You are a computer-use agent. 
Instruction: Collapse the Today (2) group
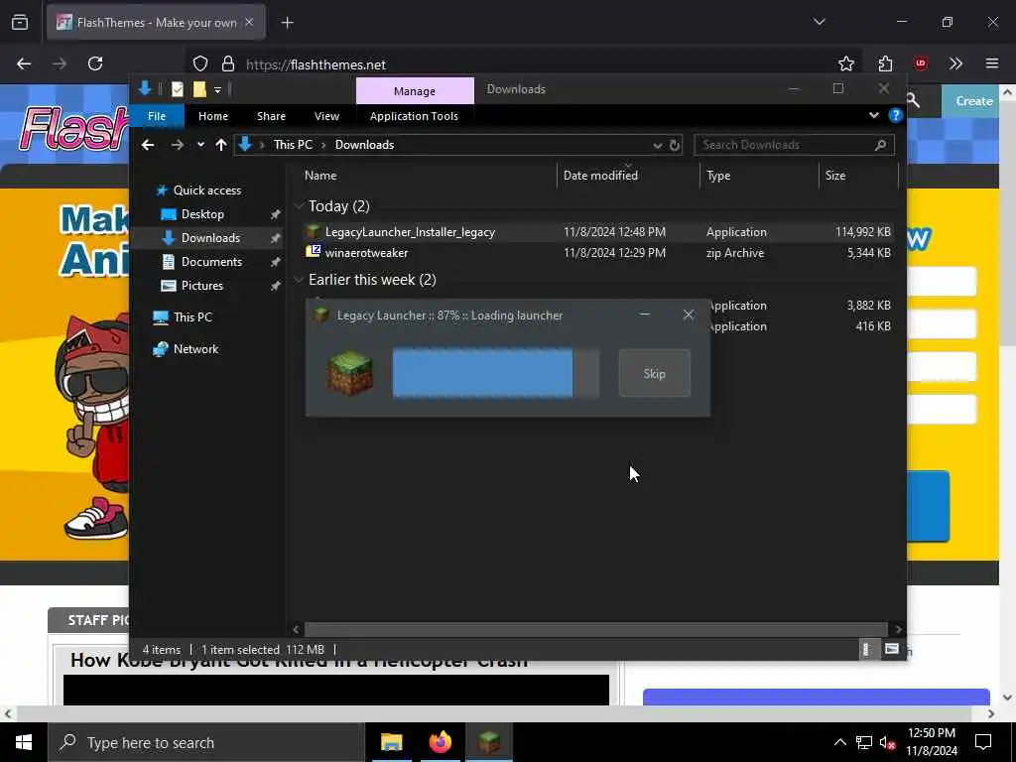point(300,206)
